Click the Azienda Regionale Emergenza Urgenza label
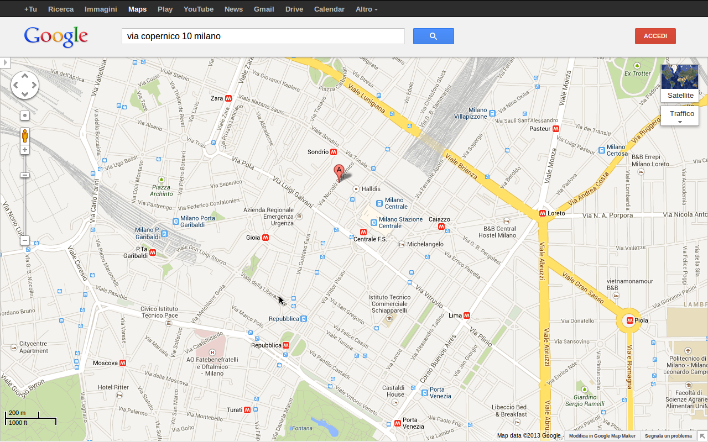708x442 pixels. [x=269, y=217]
